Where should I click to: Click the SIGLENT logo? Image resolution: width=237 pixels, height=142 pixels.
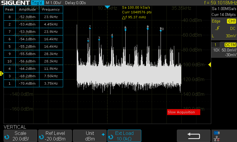coord(15,3)
